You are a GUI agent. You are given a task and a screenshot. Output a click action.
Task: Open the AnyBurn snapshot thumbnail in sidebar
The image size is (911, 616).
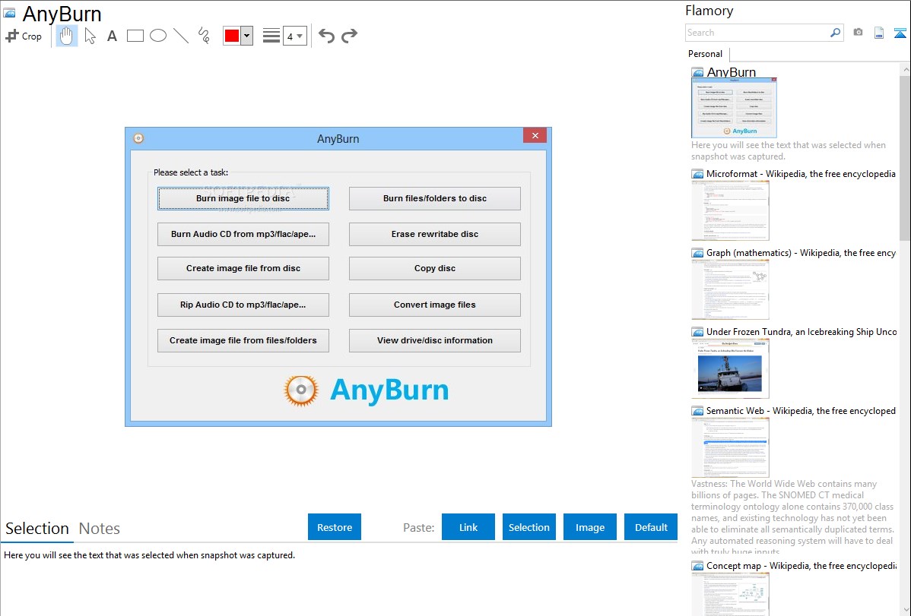point(734,108)
